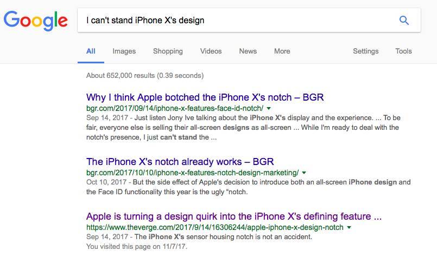This screenshot has height=257, width=437.
Task: Open the Shopping tab
Action: 168,51
